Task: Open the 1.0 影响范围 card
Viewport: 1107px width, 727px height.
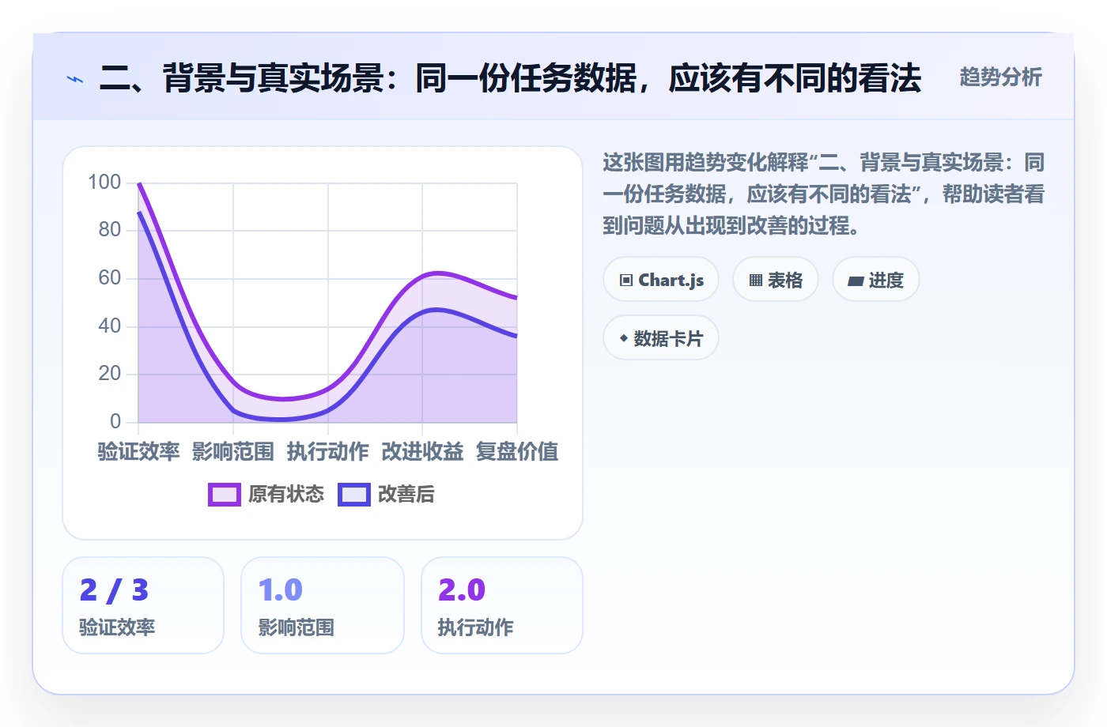Action: click(323, 605)
